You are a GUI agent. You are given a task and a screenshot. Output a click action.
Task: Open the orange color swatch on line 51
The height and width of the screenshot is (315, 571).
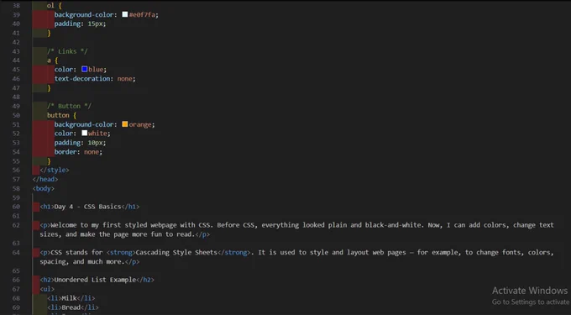click(x=125, y=124)
